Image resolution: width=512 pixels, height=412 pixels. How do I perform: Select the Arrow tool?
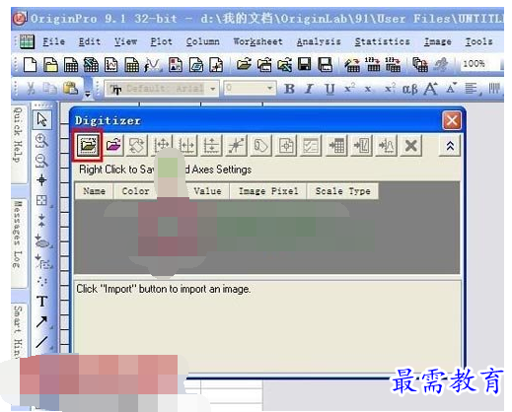pyautogui.click(x=42, y=321)
